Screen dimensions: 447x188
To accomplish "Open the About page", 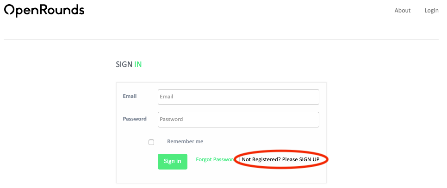I will (402, 11).
